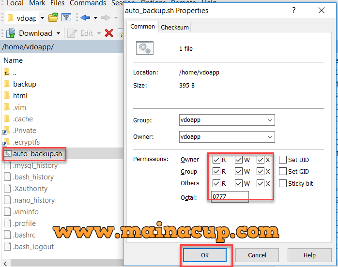Enable the Set GID checkbox

click(283, 171)
